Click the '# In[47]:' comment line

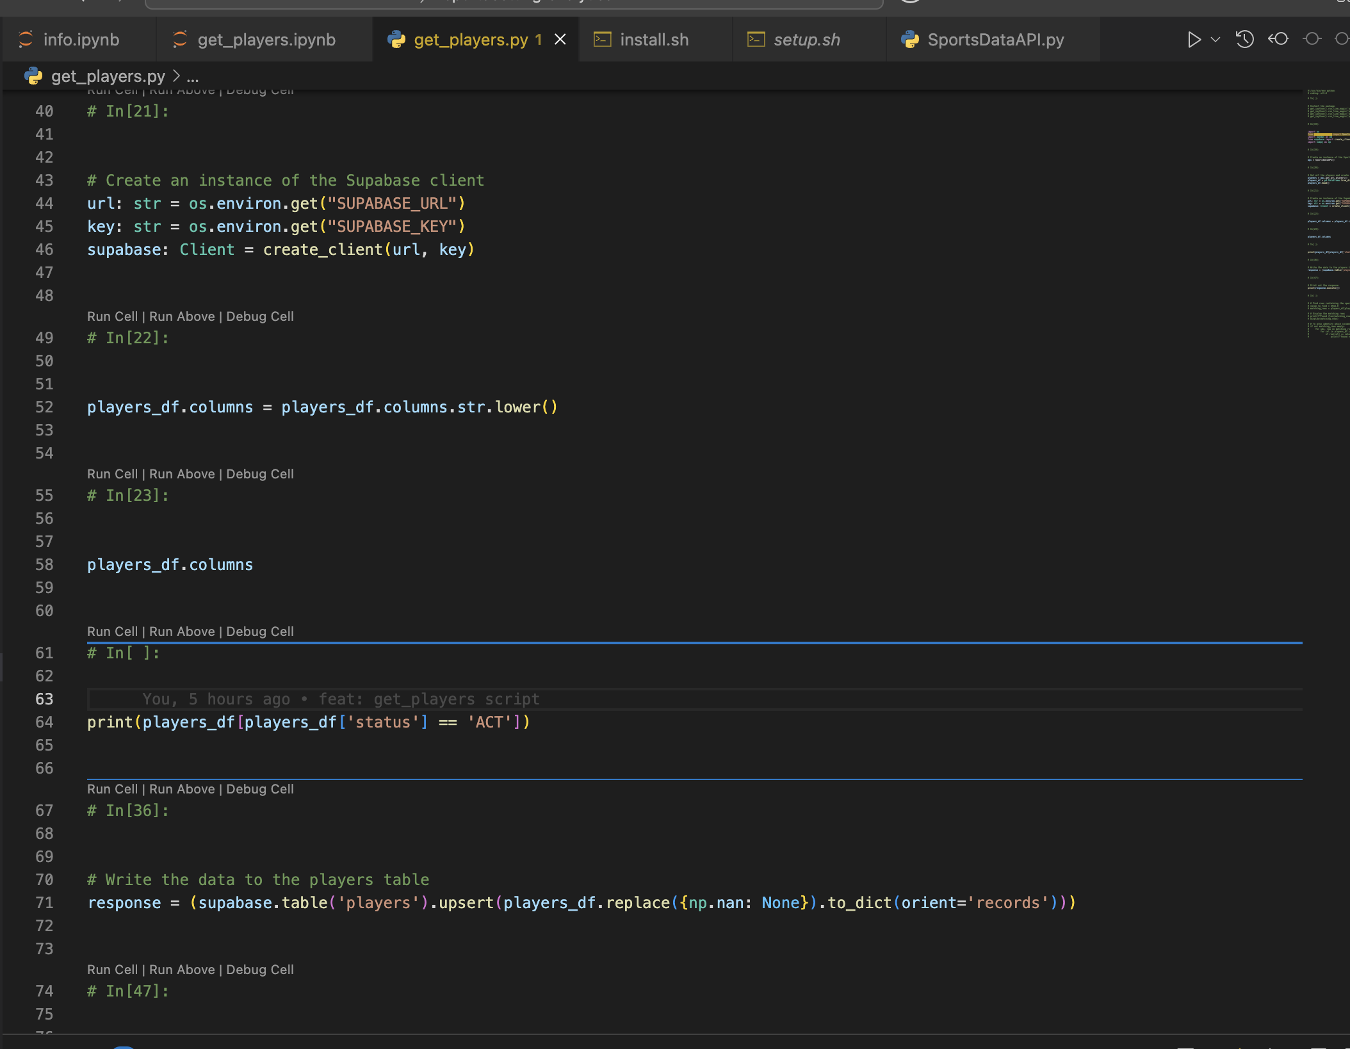(x=128, y=991)
